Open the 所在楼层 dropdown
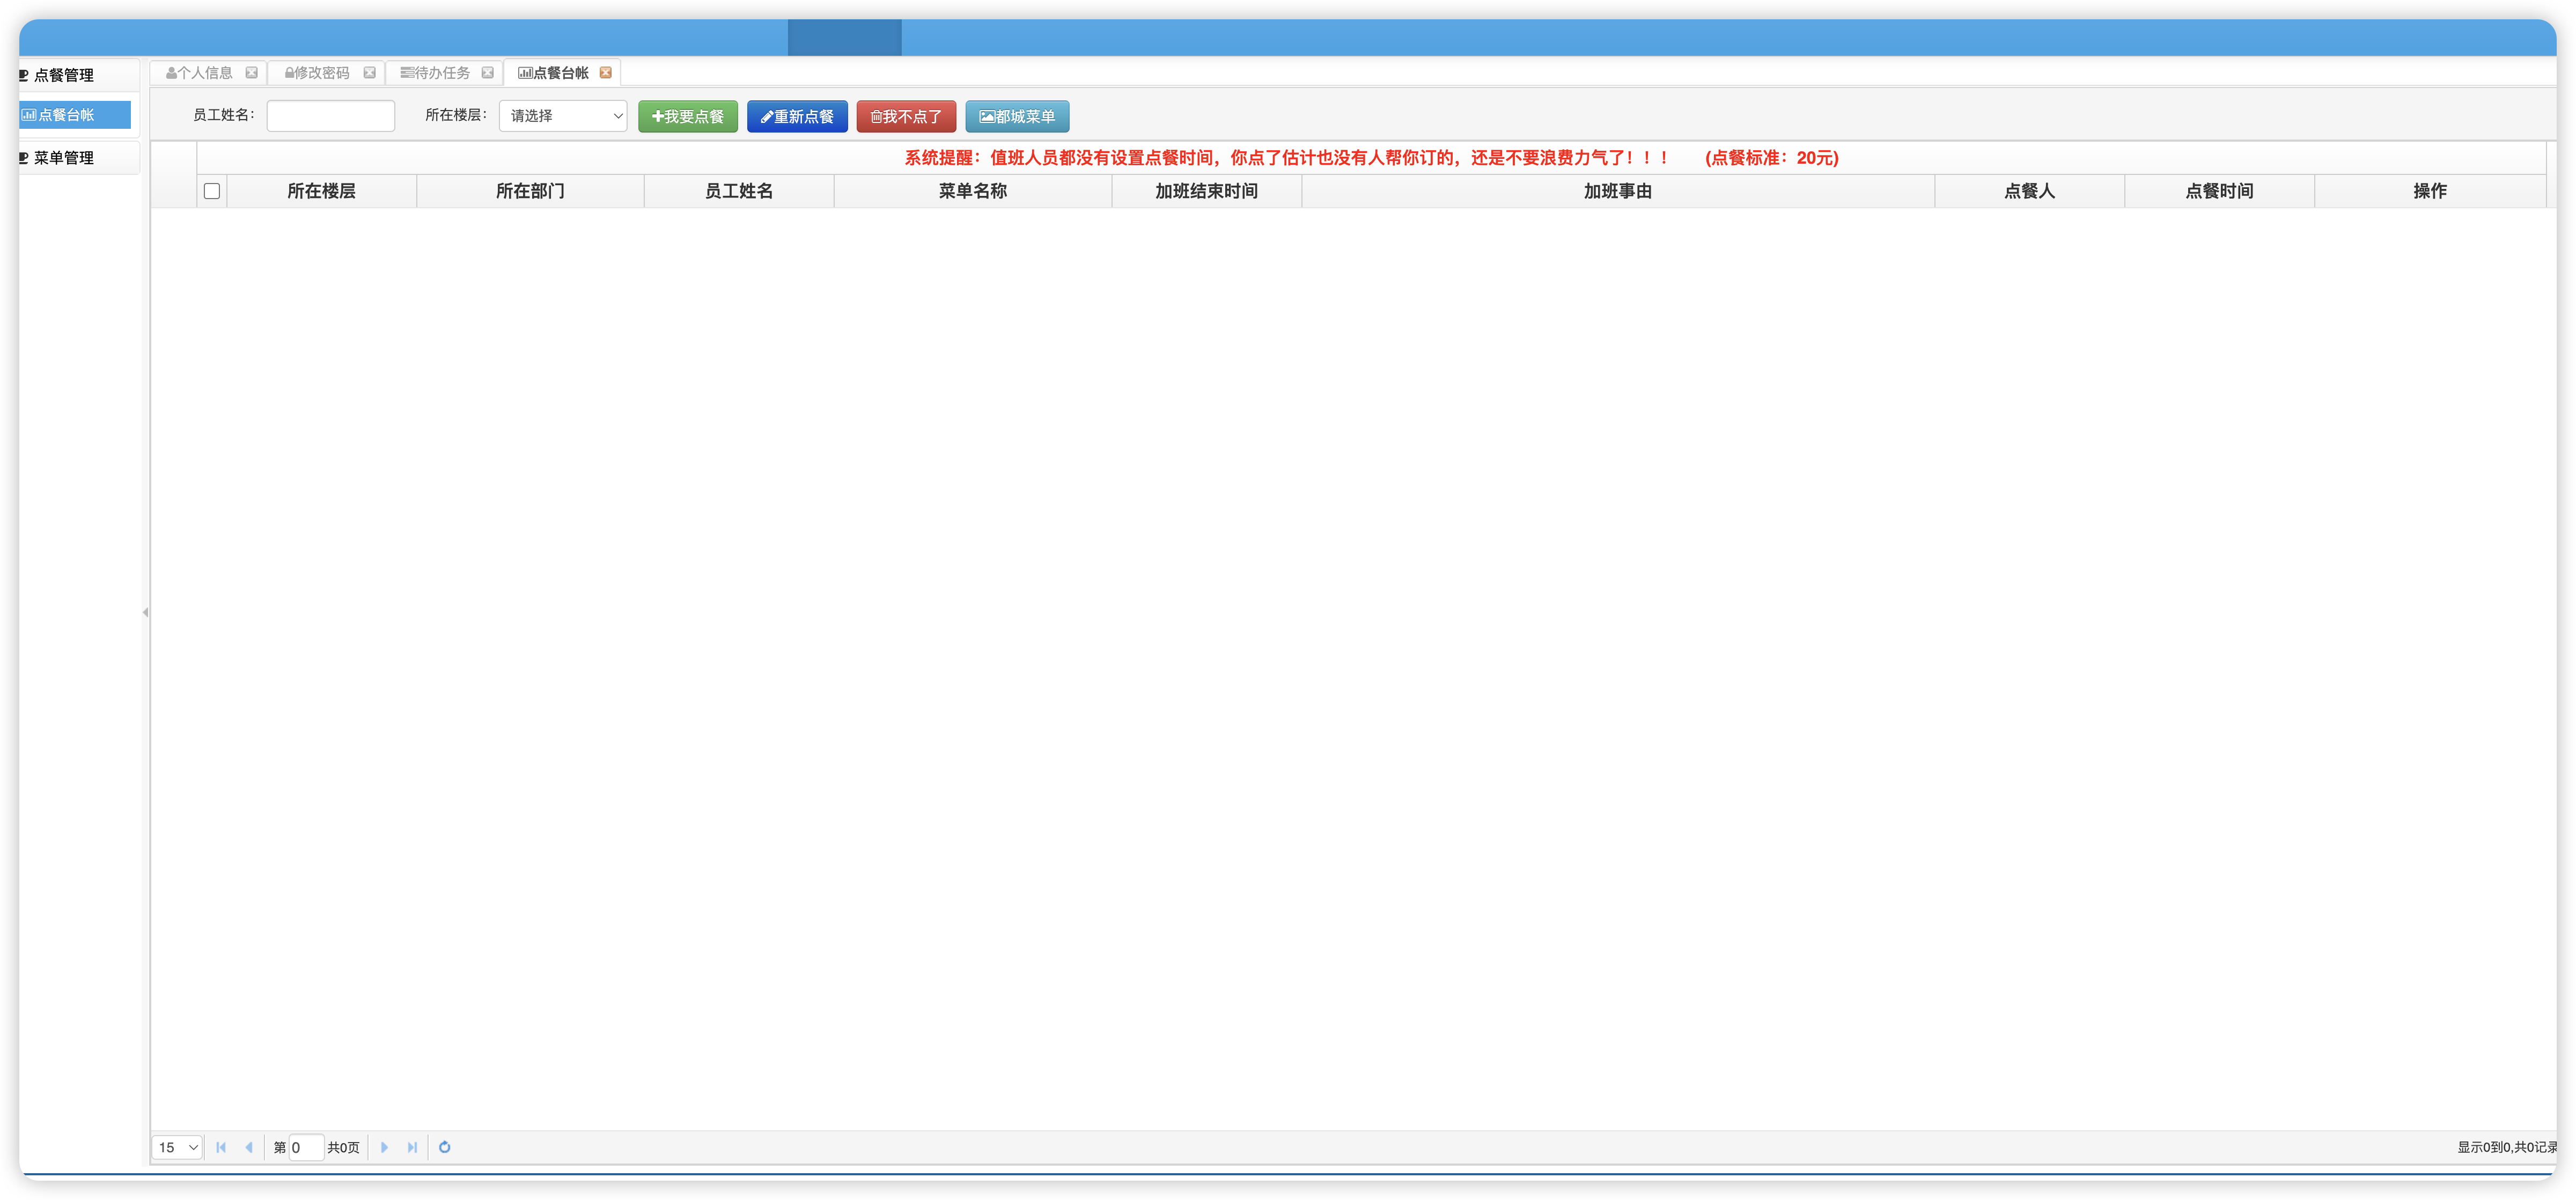The height and width of the screenshot is (1200, 2576). tap(563, 116)
